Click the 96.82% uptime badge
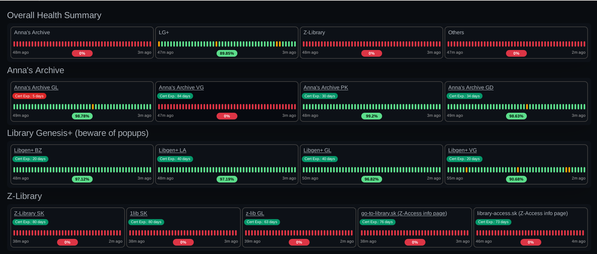The width and height of the screenshot is (597, 254). [x=372, y=179]
